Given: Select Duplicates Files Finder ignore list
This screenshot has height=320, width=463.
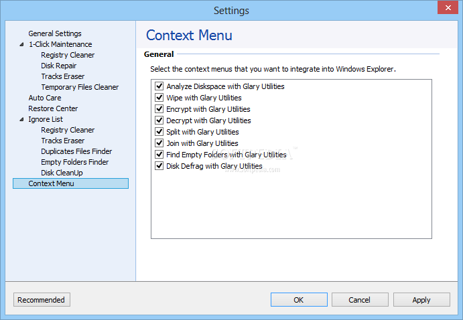Looking at the screenshot, I should click(x=76, y=151).
